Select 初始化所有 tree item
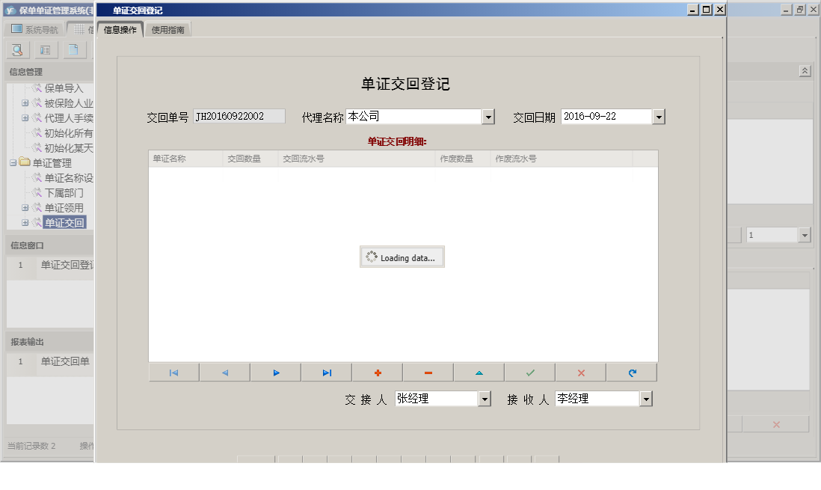This screenshot has width=821, height=490. [69, 133]
